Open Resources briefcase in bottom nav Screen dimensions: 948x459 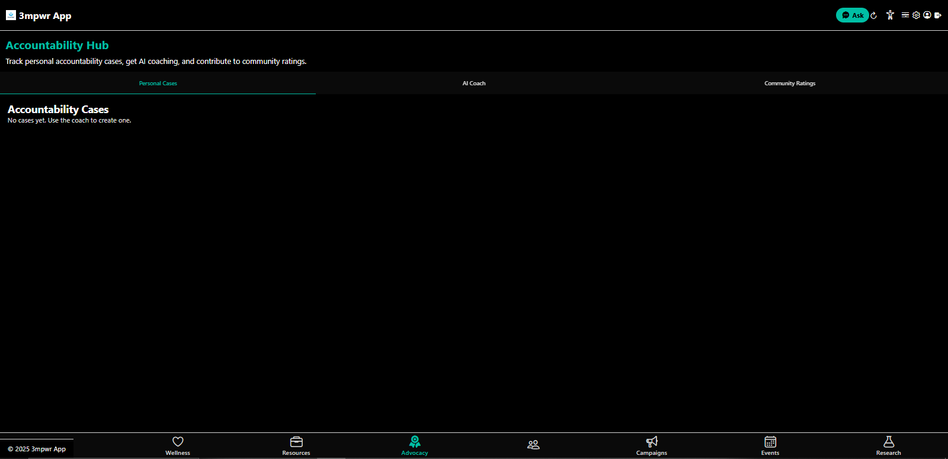(x=296, y=445)
